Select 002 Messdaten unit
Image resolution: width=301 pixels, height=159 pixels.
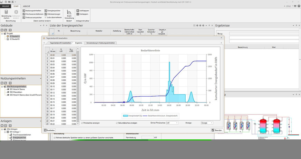pyautogui.click(x=16, y=92)
